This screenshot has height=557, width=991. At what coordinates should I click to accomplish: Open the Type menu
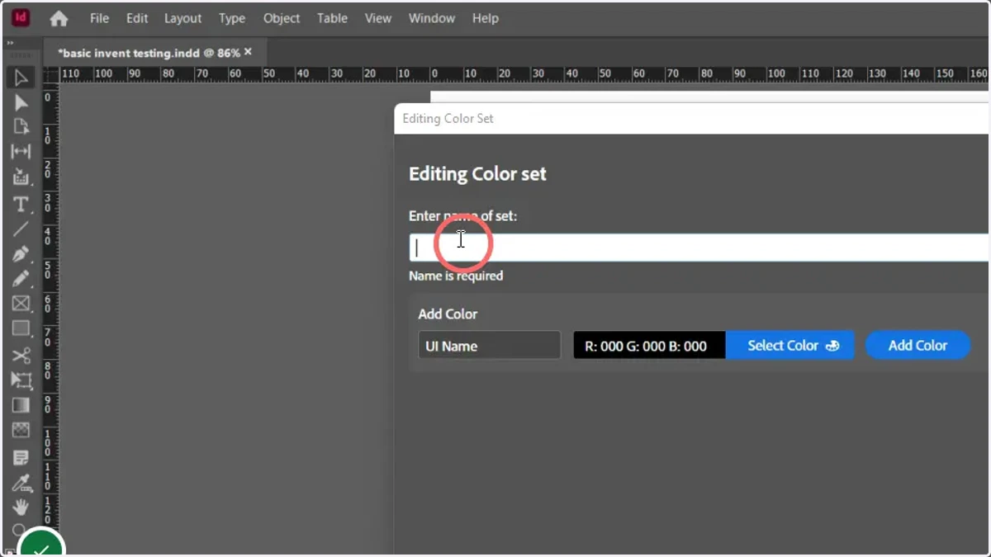pyautogui.click(x=232, y=18)
